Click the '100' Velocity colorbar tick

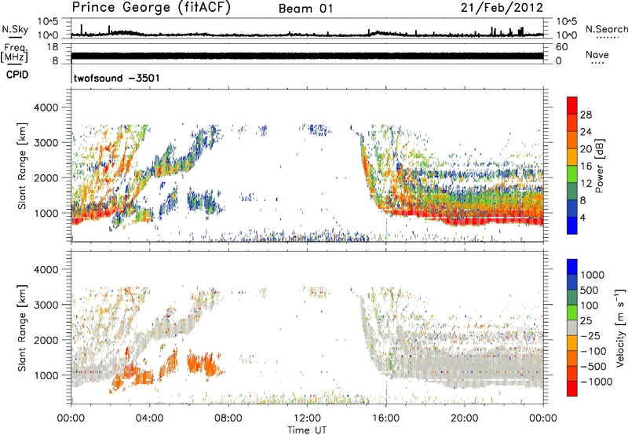(x=590, y=305)
